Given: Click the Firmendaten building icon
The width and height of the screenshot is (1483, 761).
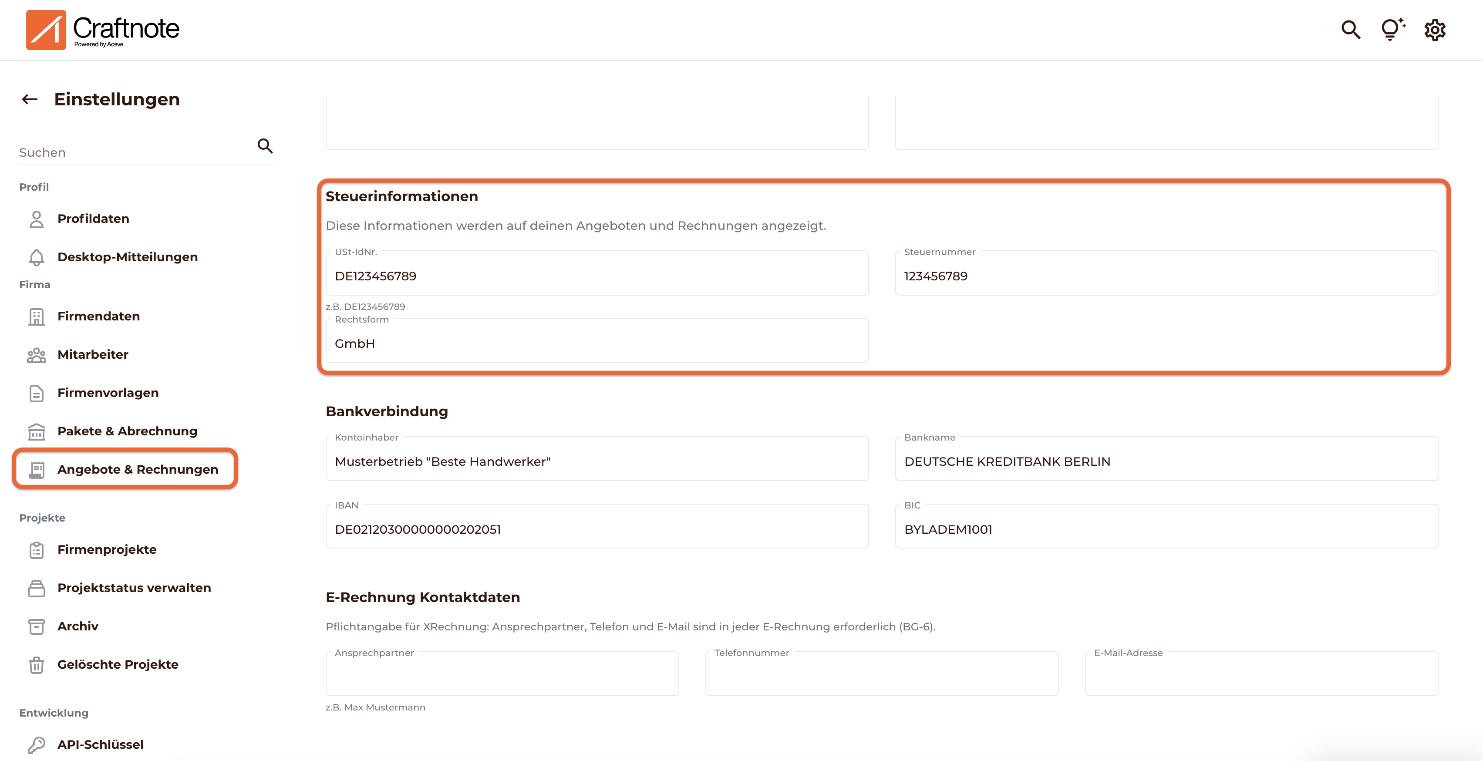Looking at the screenshot, I should (36, 317).
